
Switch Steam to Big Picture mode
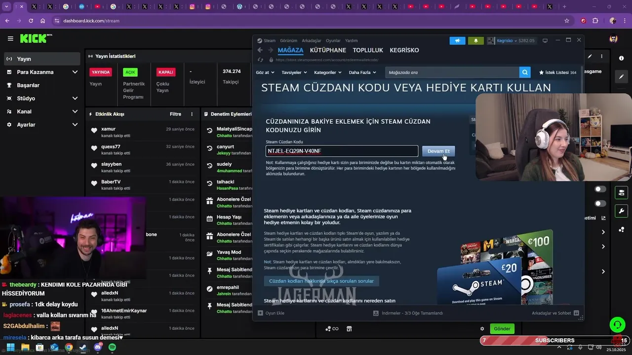pyautogui.click(x=545, y=40)
